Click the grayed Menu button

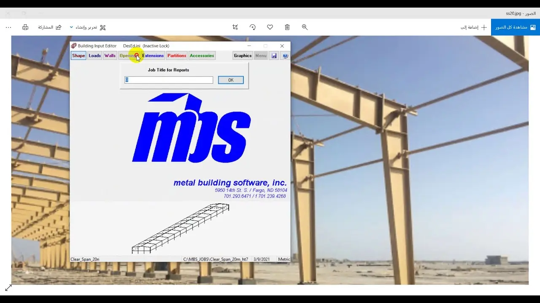(x=261, y=56)
